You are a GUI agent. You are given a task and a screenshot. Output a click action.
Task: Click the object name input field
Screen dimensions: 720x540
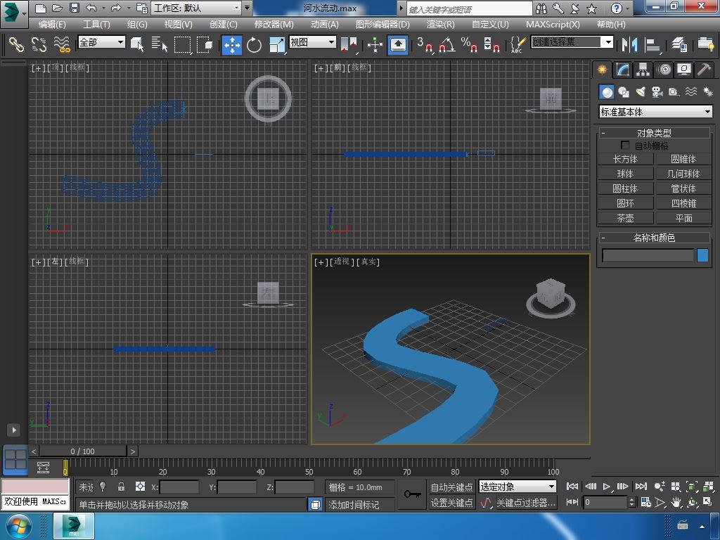(x=648, y=255)
